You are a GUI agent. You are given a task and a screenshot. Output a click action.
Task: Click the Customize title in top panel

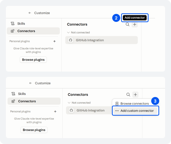click(42, 13)
